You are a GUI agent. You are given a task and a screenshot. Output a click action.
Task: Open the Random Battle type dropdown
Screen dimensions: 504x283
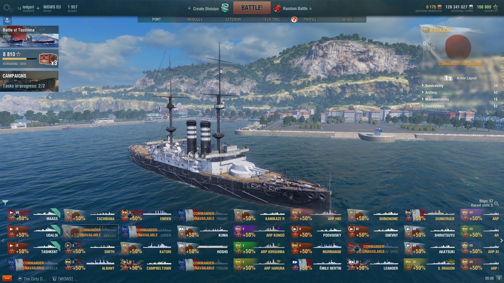click(292, 8)
